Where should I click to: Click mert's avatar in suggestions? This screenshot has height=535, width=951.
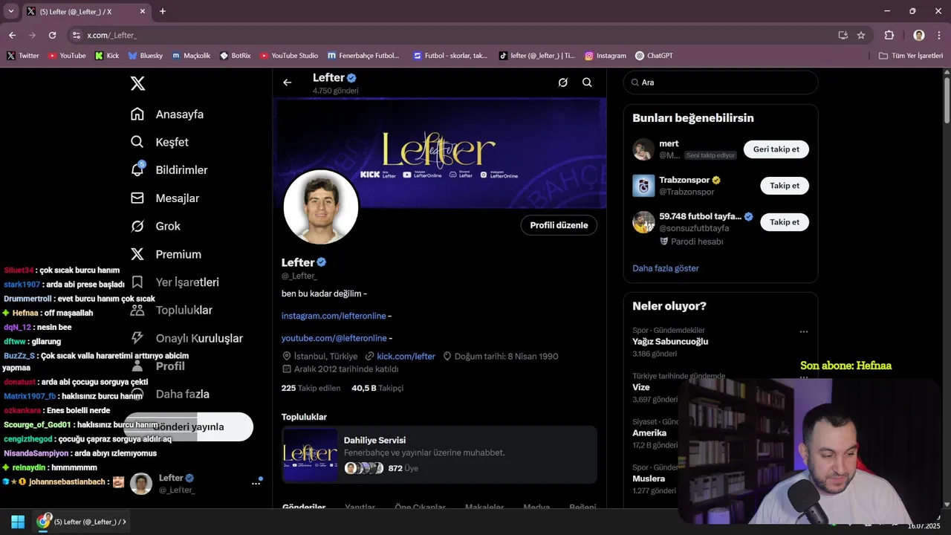click(x=643, y=149)
